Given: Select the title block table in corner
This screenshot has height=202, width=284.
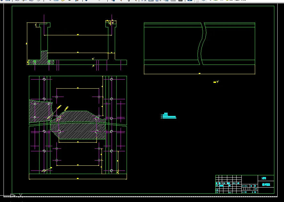Looking at the screenshot, I should (x=245, y=184).
